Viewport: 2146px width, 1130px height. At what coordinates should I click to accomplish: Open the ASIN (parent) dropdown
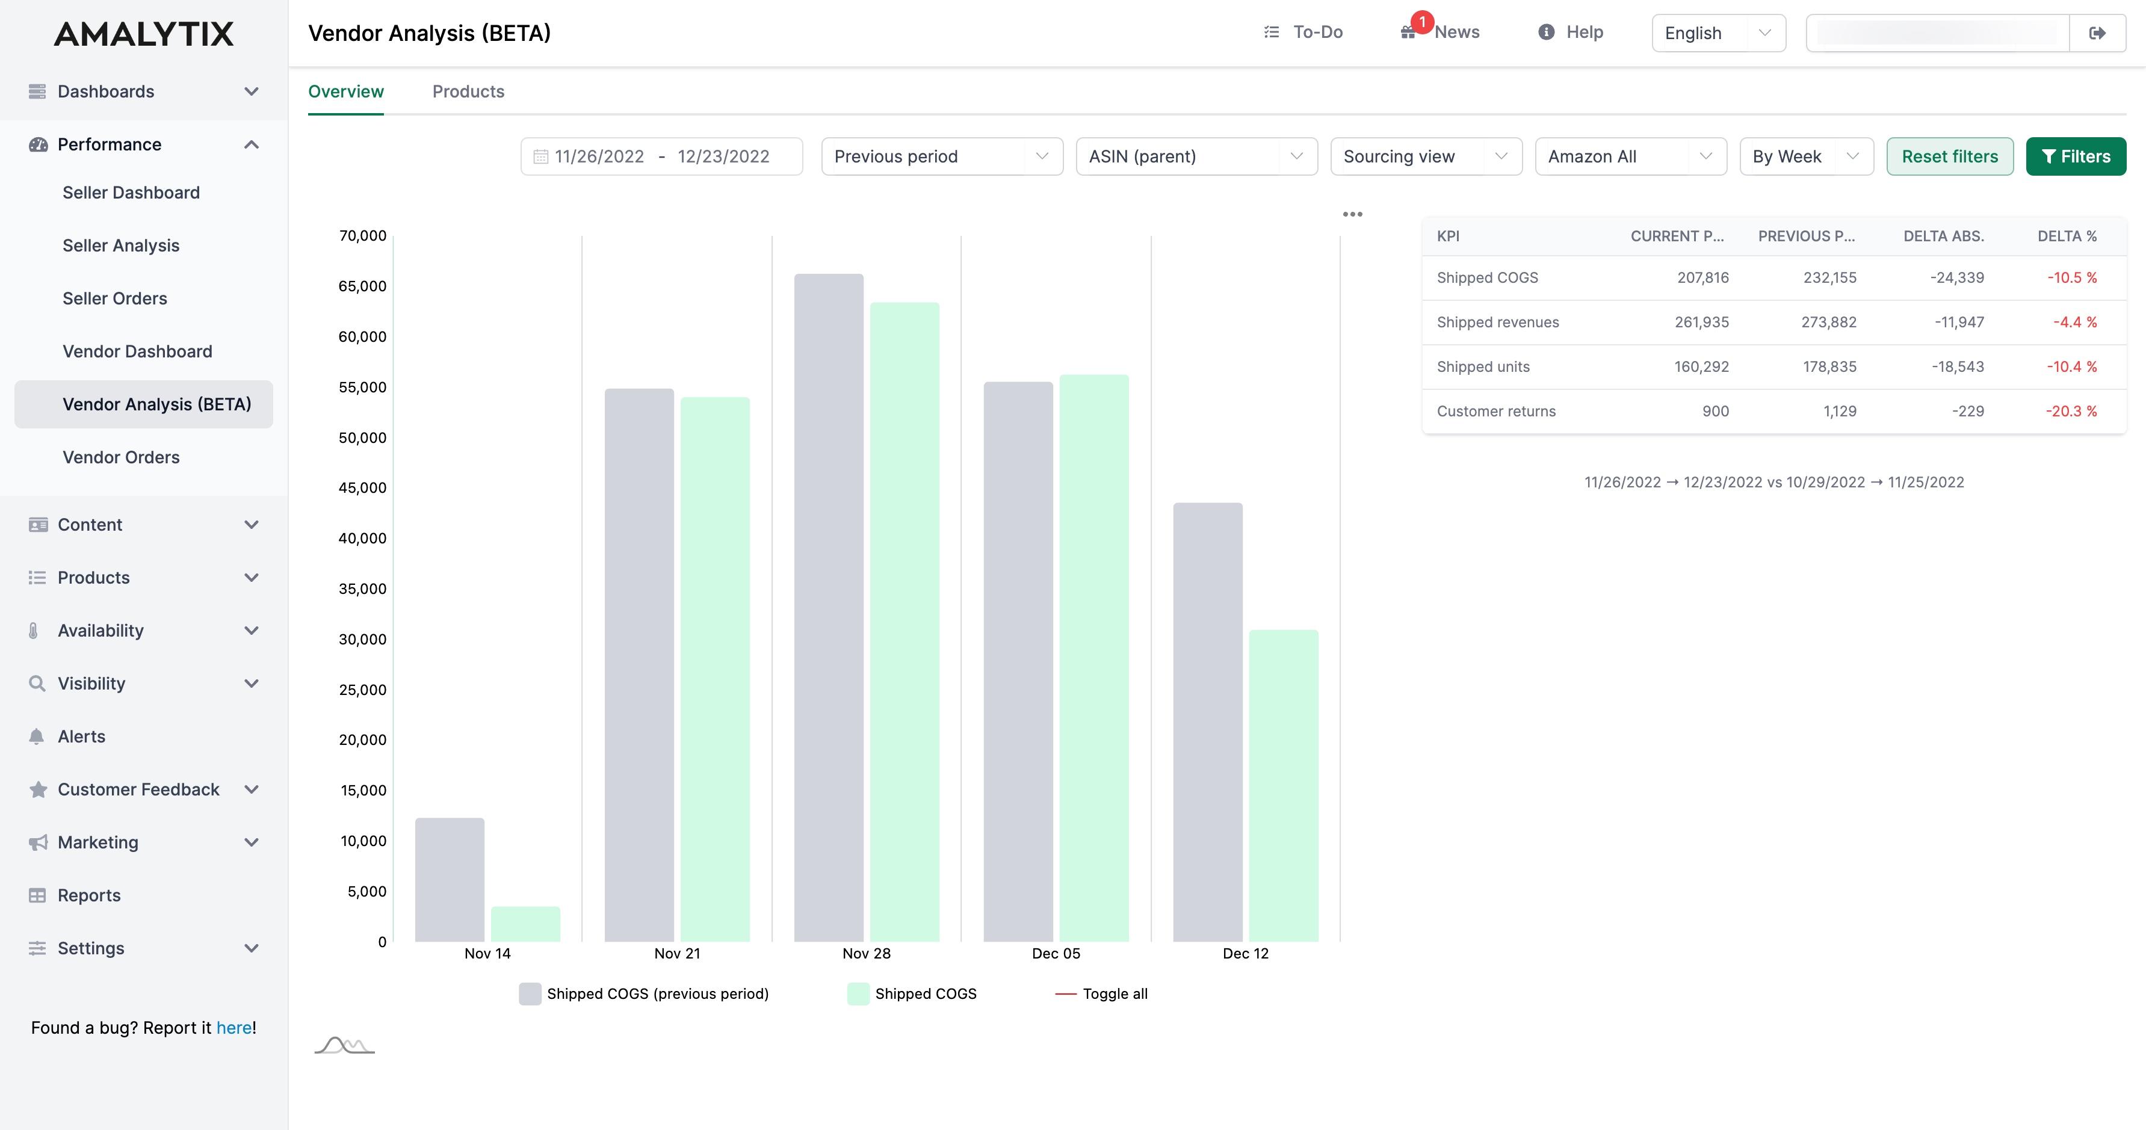point(1197,156)
